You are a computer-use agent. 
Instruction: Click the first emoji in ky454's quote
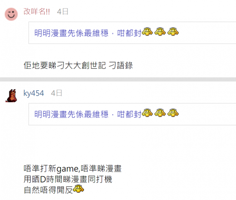[x=147, y=113]
